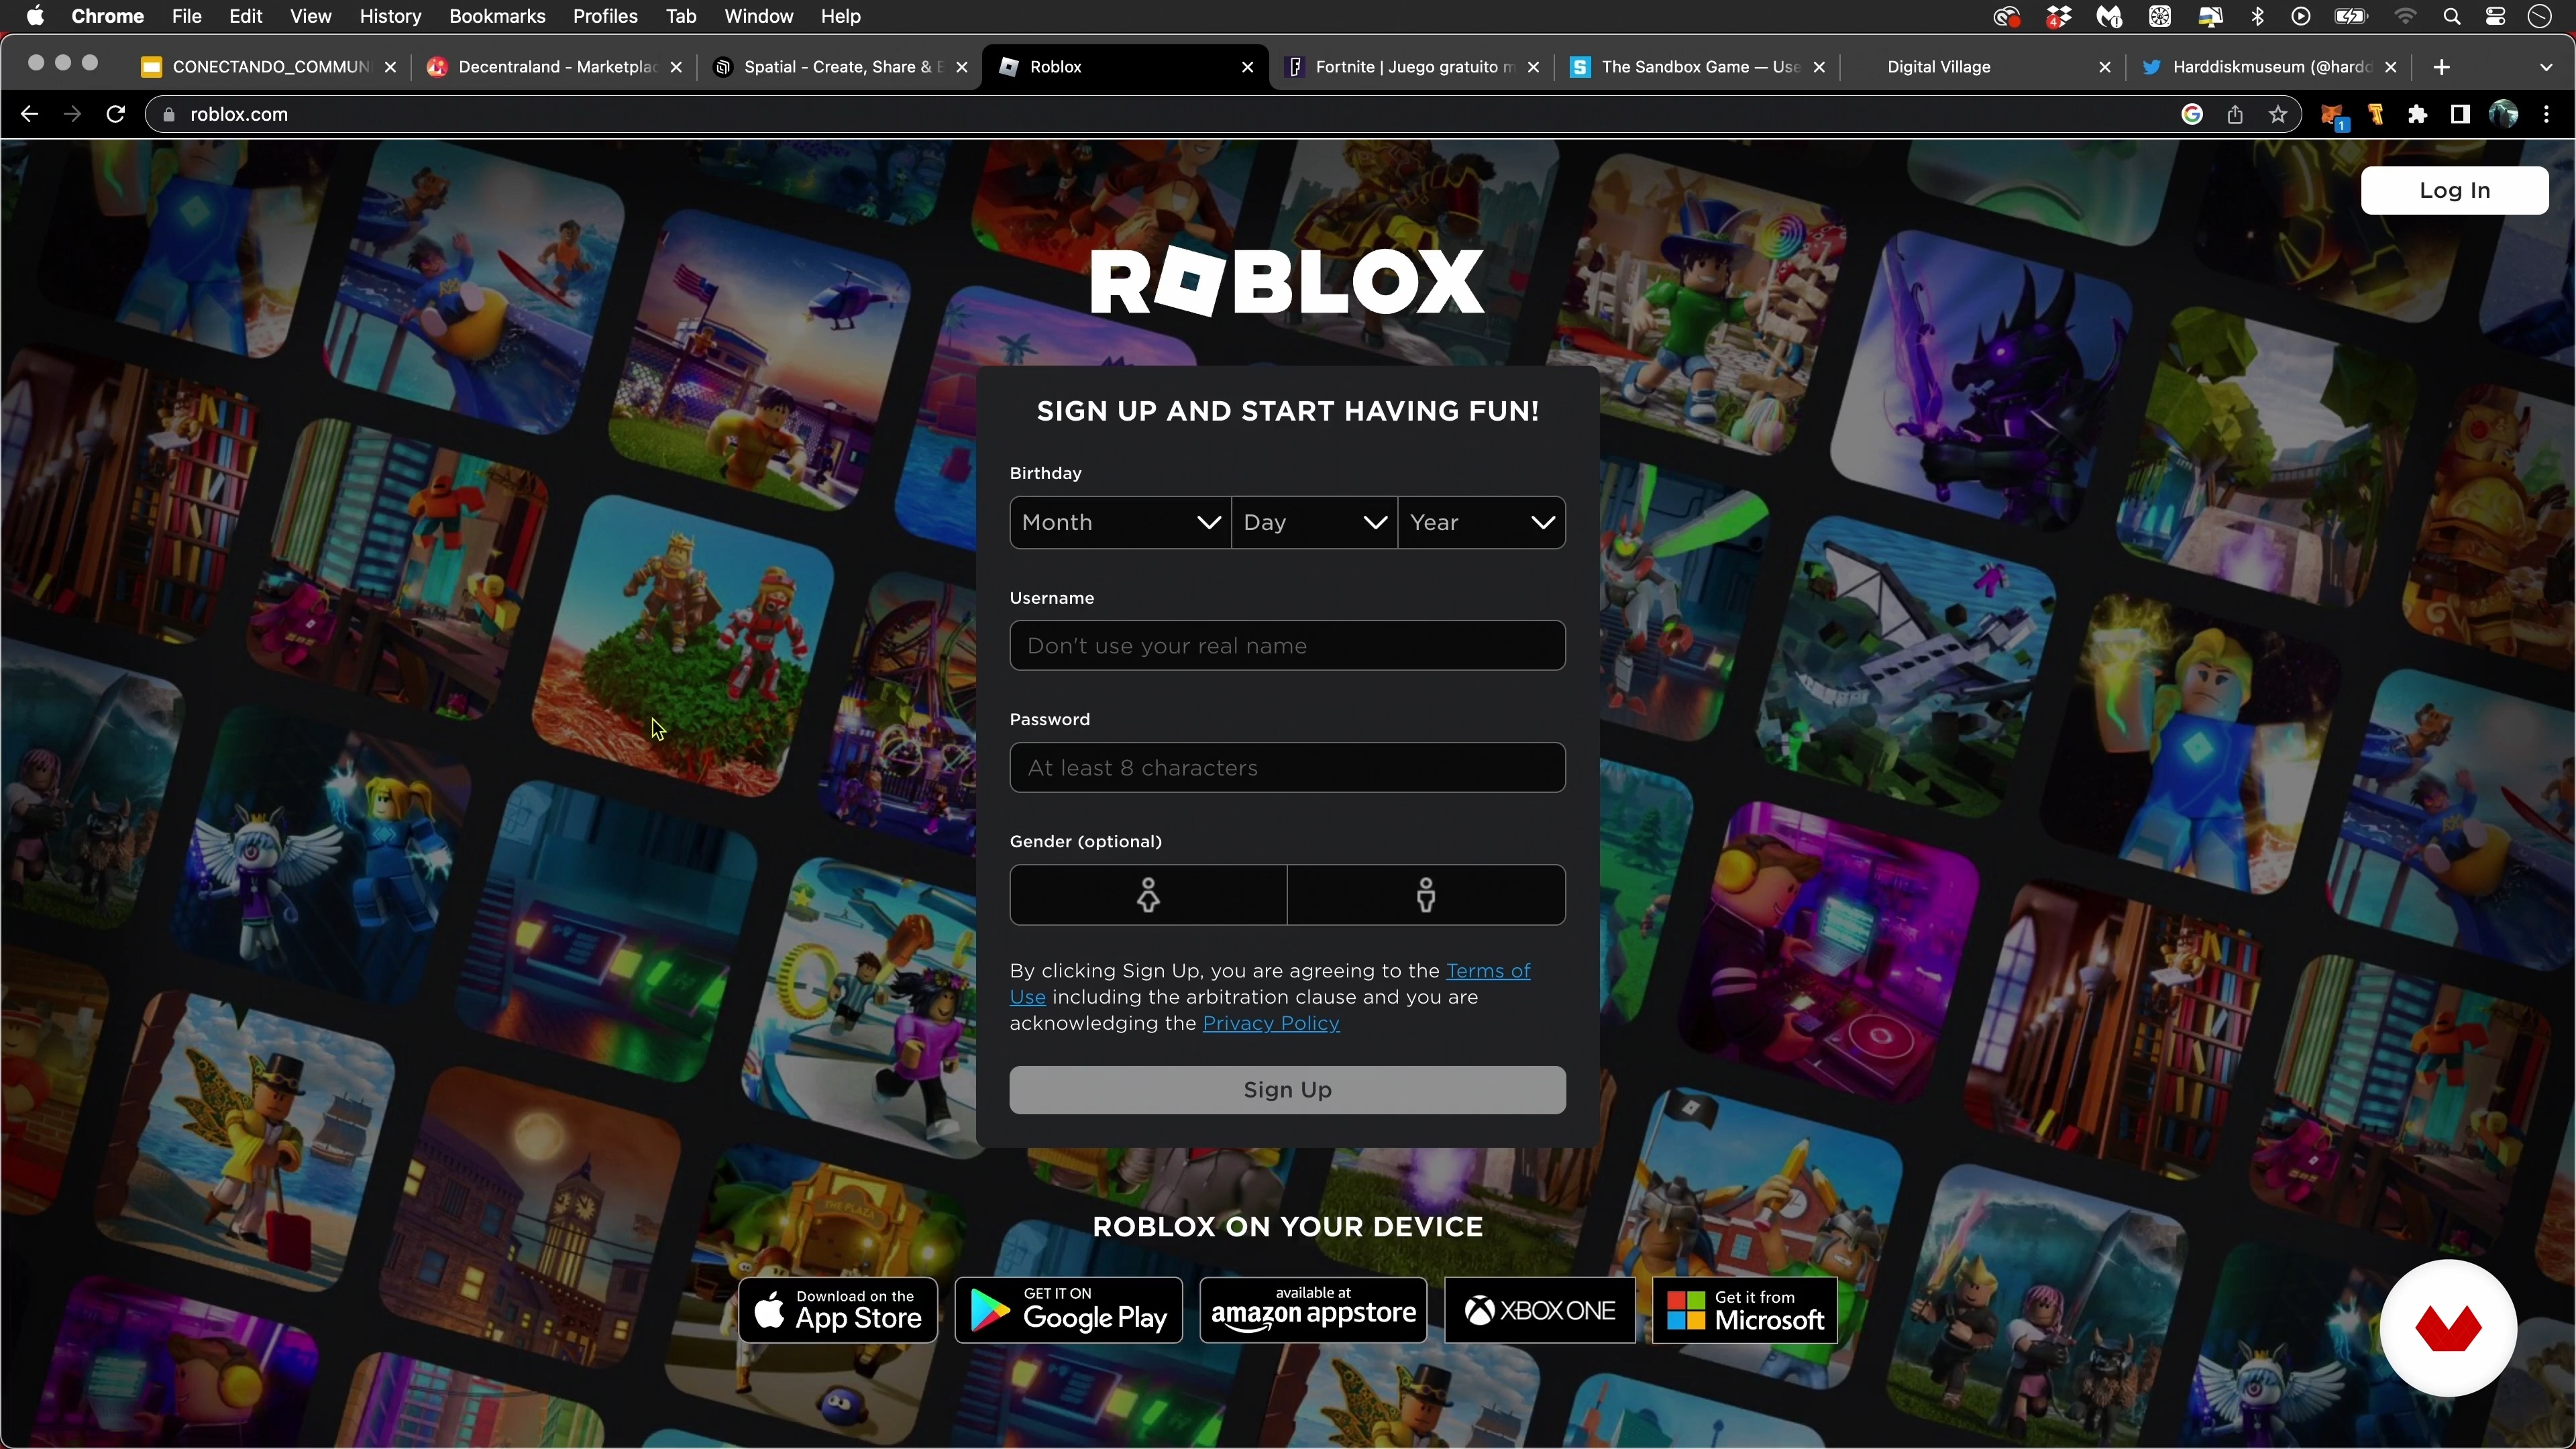2576x1449 pixels.
Task: Click the Creative Cloud menu bar icon
Action: tap(2006, 16)
